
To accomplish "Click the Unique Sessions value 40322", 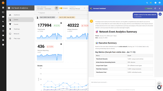I will pos(73,25).
